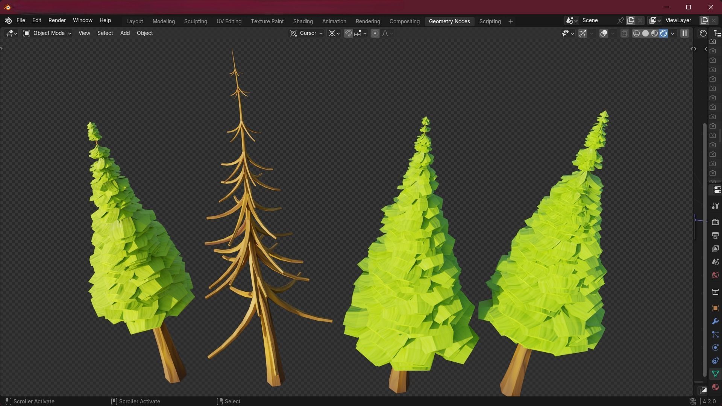Open the Tool properties tab
722x406 pixels.
click(x=715, y=206)
